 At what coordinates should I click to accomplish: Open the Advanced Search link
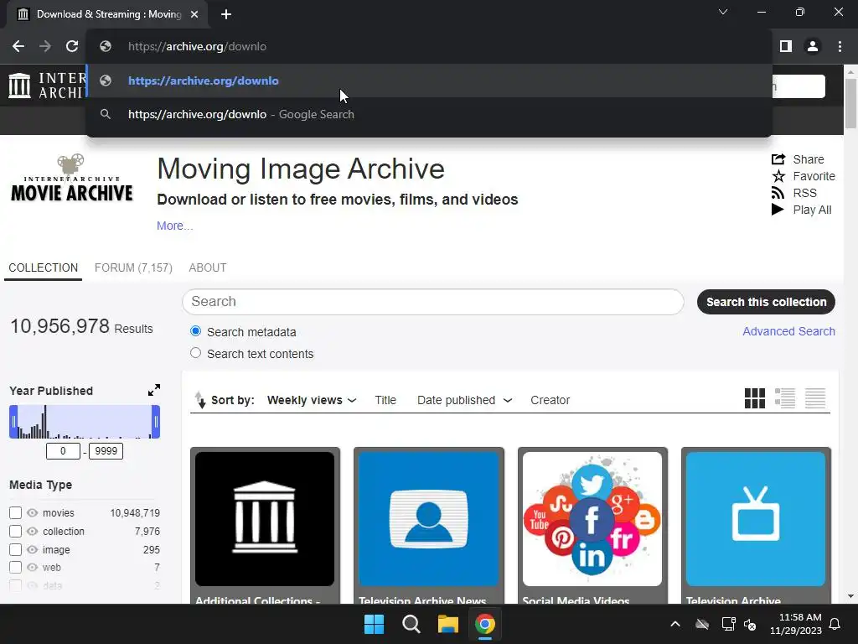788,331
